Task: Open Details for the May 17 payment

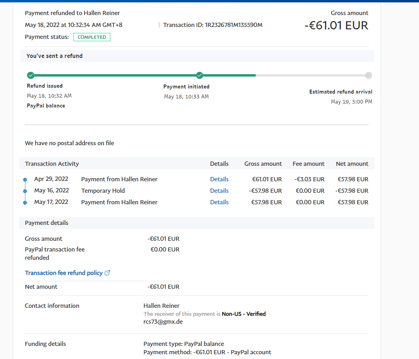Action: pos(219,202)
